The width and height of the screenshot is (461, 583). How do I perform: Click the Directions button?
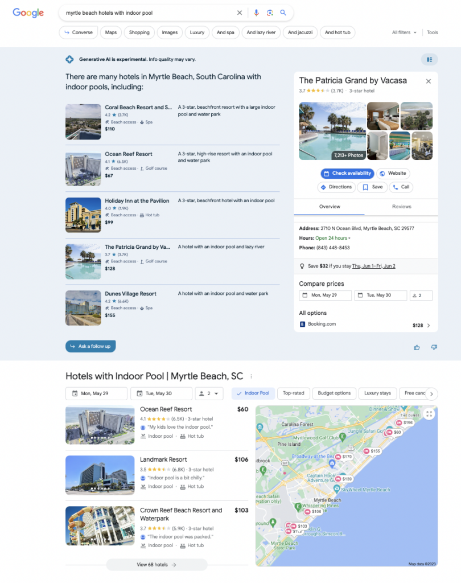click(x=336, y=187)
